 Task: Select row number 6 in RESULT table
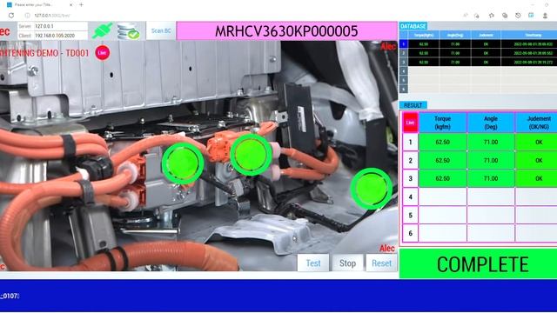410,233
